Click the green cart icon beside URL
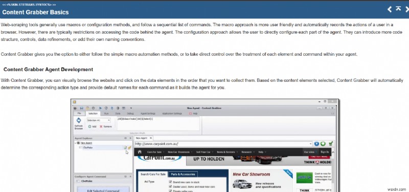Viewport: 409px width, 192px height. [x=331, y=143]
